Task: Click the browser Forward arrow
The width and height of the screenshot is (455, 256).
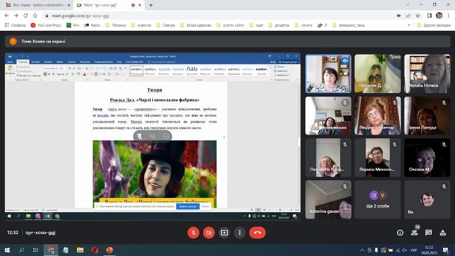Action: (16, 15)
